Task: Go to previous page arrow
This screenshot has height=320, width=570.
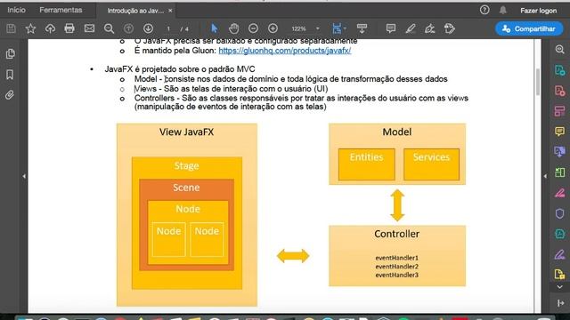Action: coord(128,28)
